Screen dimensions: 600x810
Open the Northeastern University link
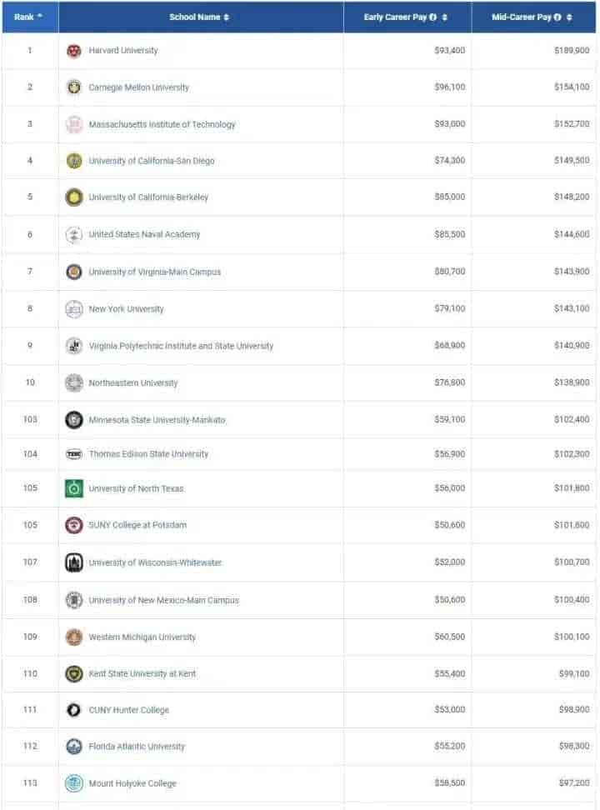pos(132,382)
